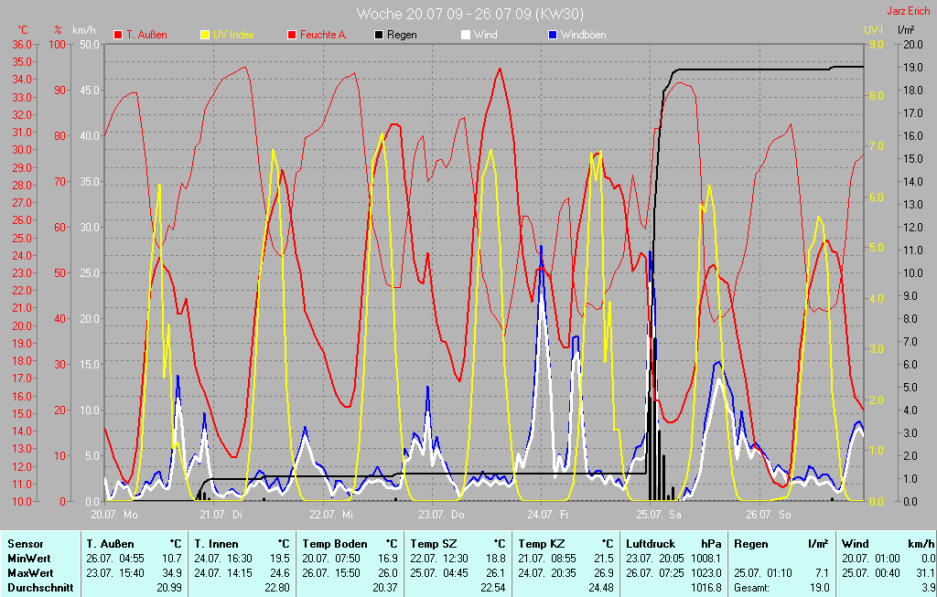The image size is (937, 597).
Task: Select the T. Außen legend label
Action: 146,35
